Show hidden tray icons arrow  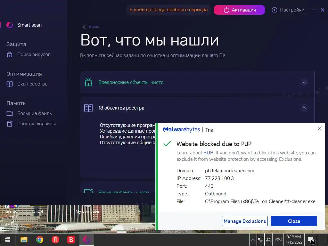click(x=253, y=240)
